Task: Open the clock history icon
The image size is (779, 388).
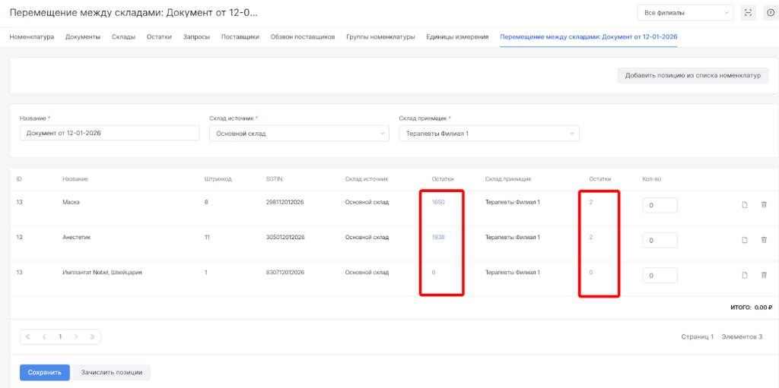Action: click(770, 13)
